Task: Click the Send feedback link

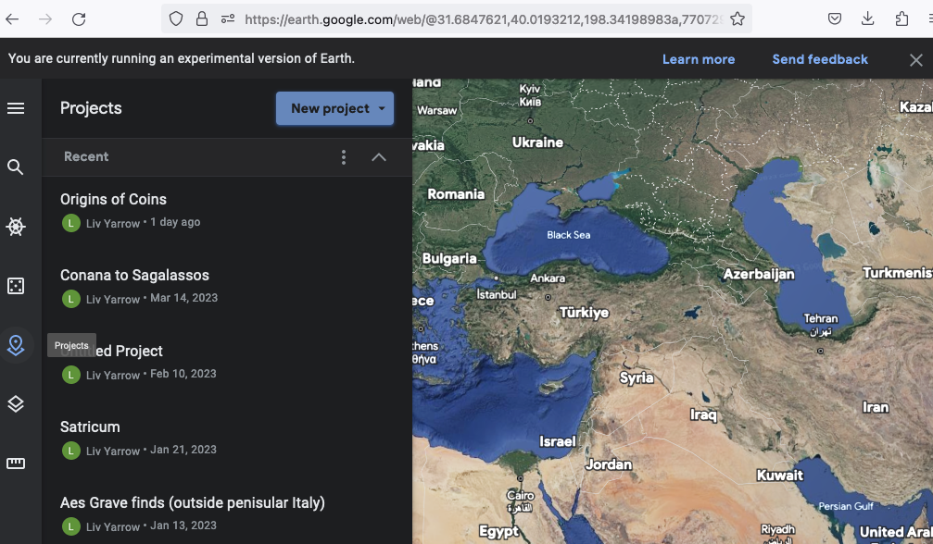Action: (820, 59)
